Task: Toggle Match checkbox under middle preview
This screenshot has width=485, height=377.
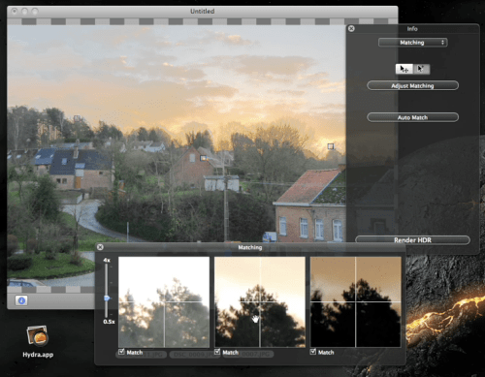Action: point(217,352)
